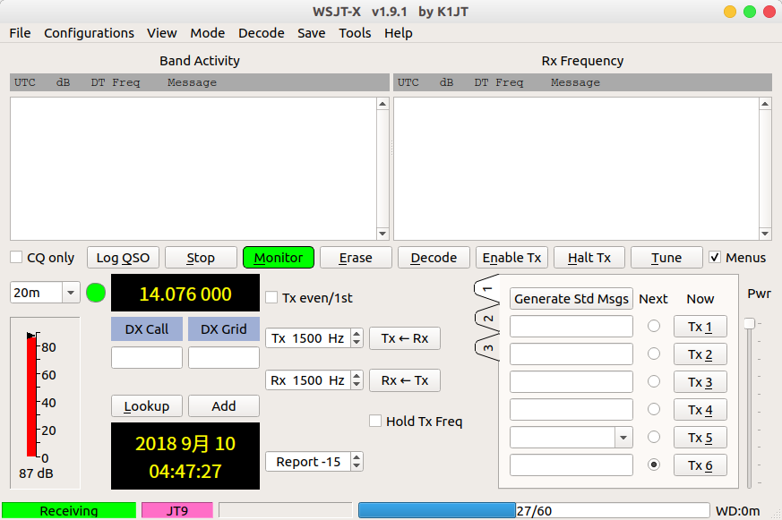Open the View menu

161,33
